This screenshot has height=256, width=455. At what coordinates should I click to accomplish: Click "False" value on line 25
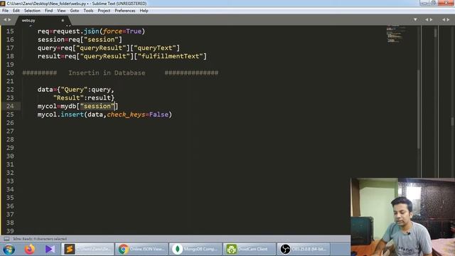[159, 114]
